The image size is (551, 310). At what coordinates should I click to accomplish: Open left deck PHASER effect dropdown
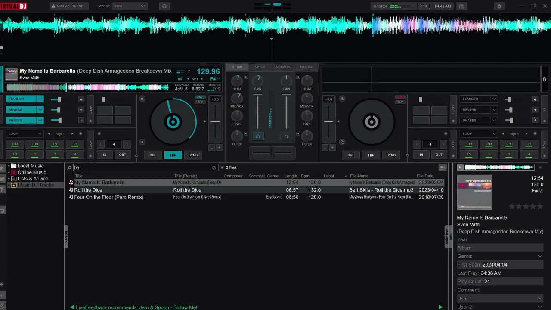[x=40, y=121]
